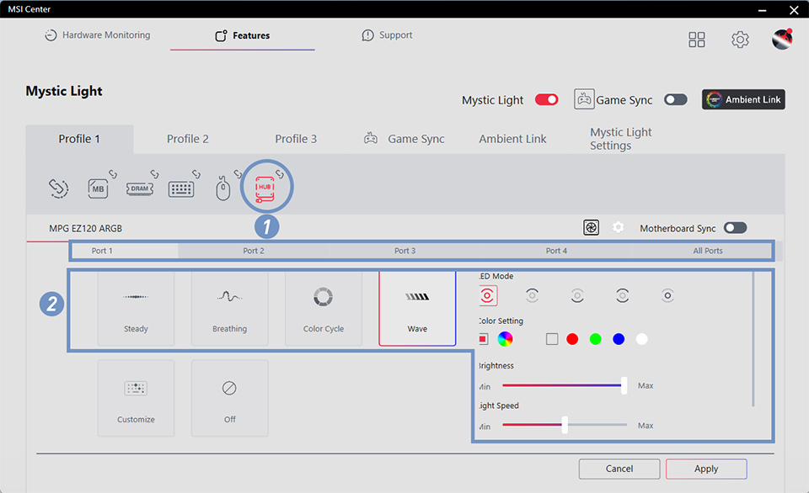Screen dimensions: 809x493
Task: Click the fan icon beside Motherboard Sync
Action: click(592, 228)
